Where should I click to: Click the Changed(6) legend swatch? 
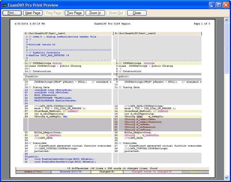coord(107,172)
